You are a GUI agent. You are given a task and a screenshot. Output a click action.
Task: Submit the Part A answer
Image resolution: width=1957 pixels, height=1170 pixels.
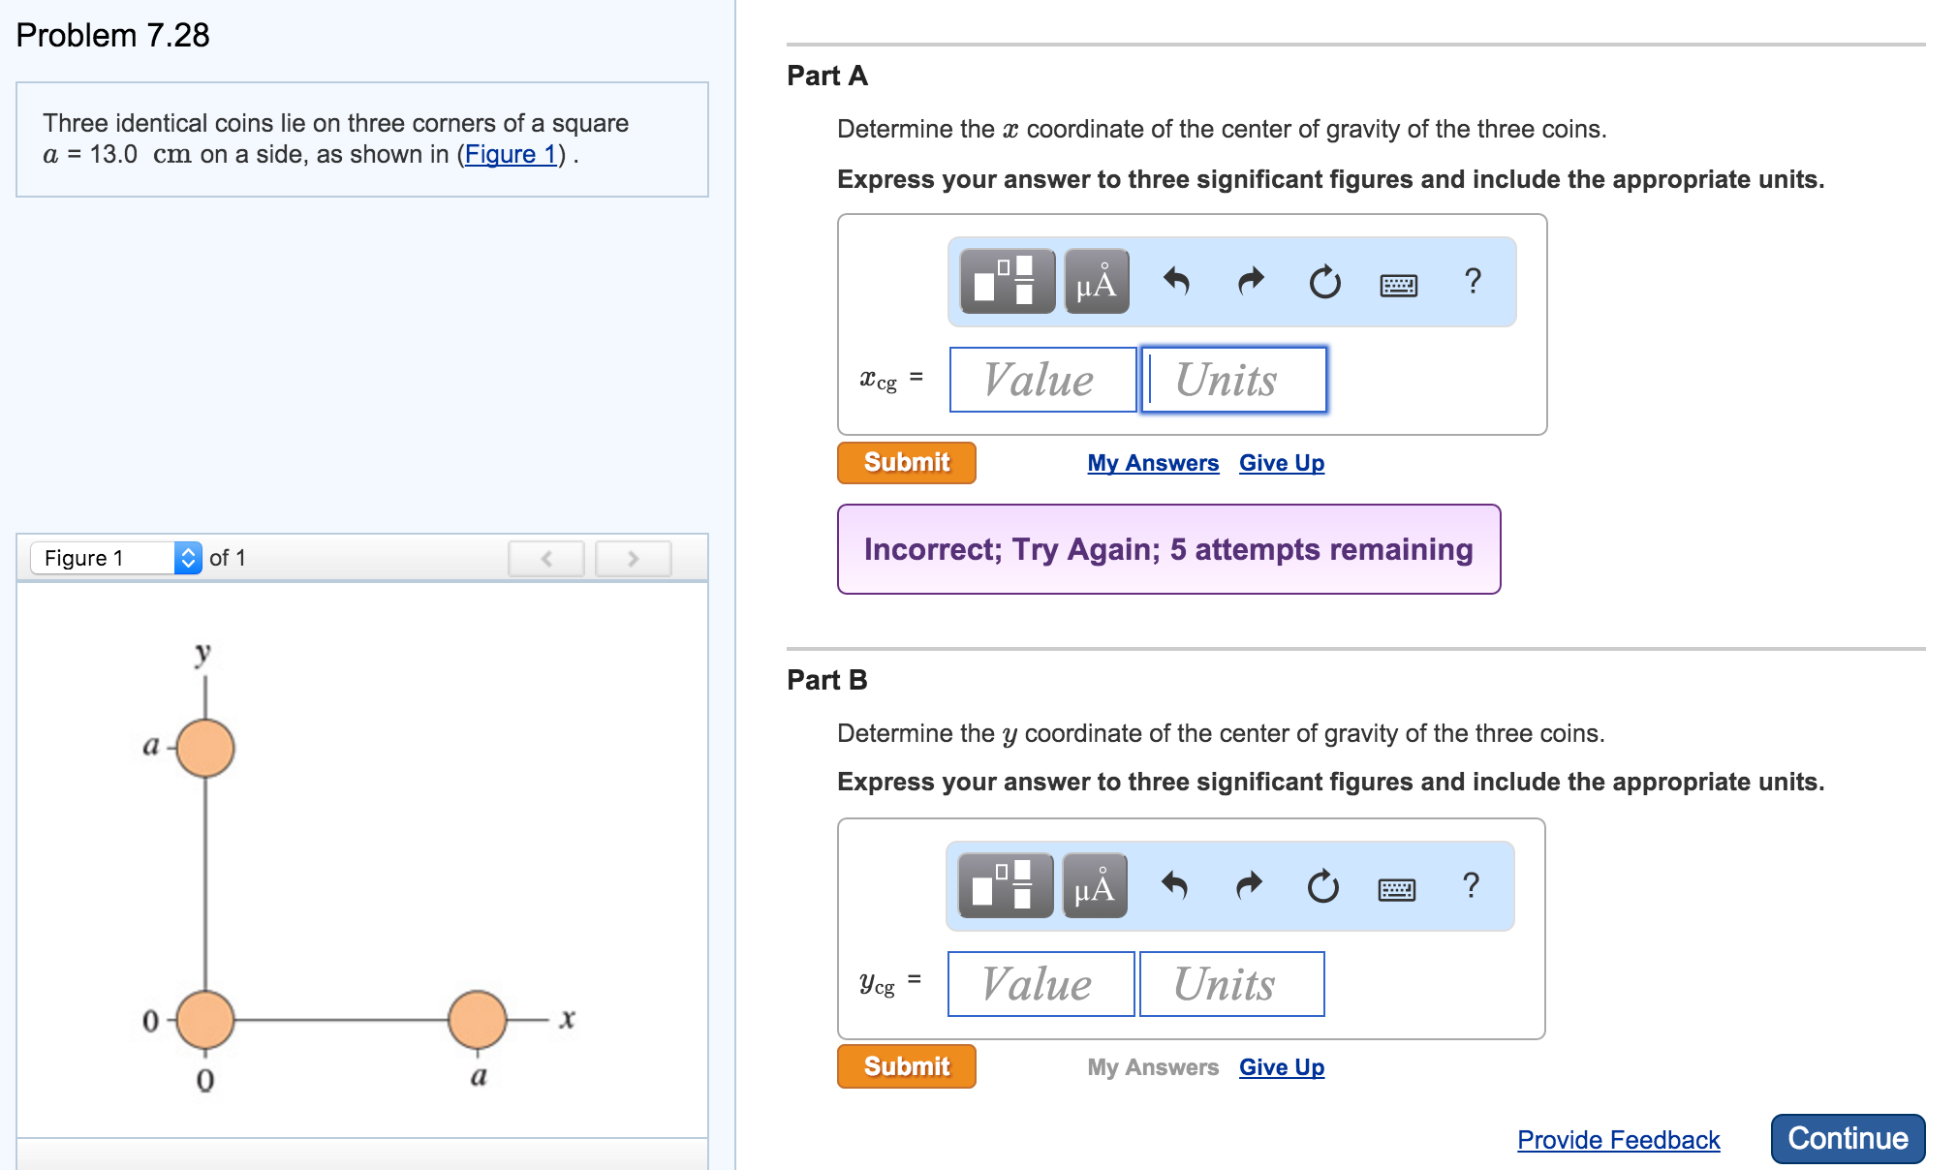pos(905,462)
